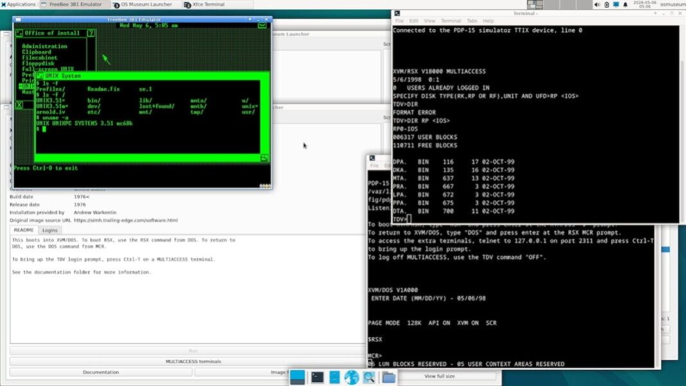Open Terminal menu in the PDP-15 Terminal
Image resolution: width=686 pixels, height=386 pixels.
click(x=451, y=21)
